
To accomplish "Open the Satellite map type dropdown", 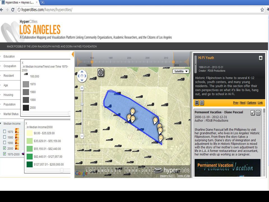I will point(181,71).
